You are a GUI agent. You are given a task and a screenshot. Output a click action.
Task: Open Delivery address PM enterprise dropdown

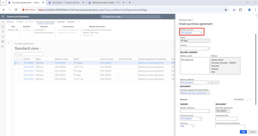click(x=208, y=83)
